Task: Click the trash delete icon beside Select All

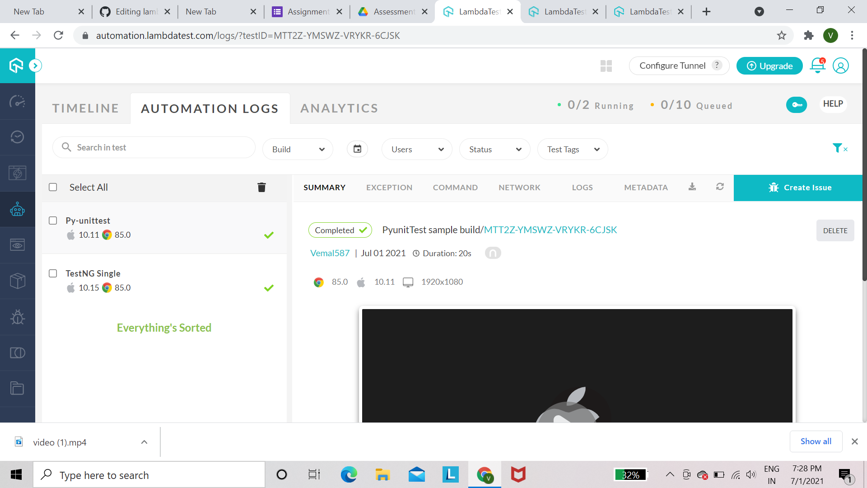Action: coord(261,187)
